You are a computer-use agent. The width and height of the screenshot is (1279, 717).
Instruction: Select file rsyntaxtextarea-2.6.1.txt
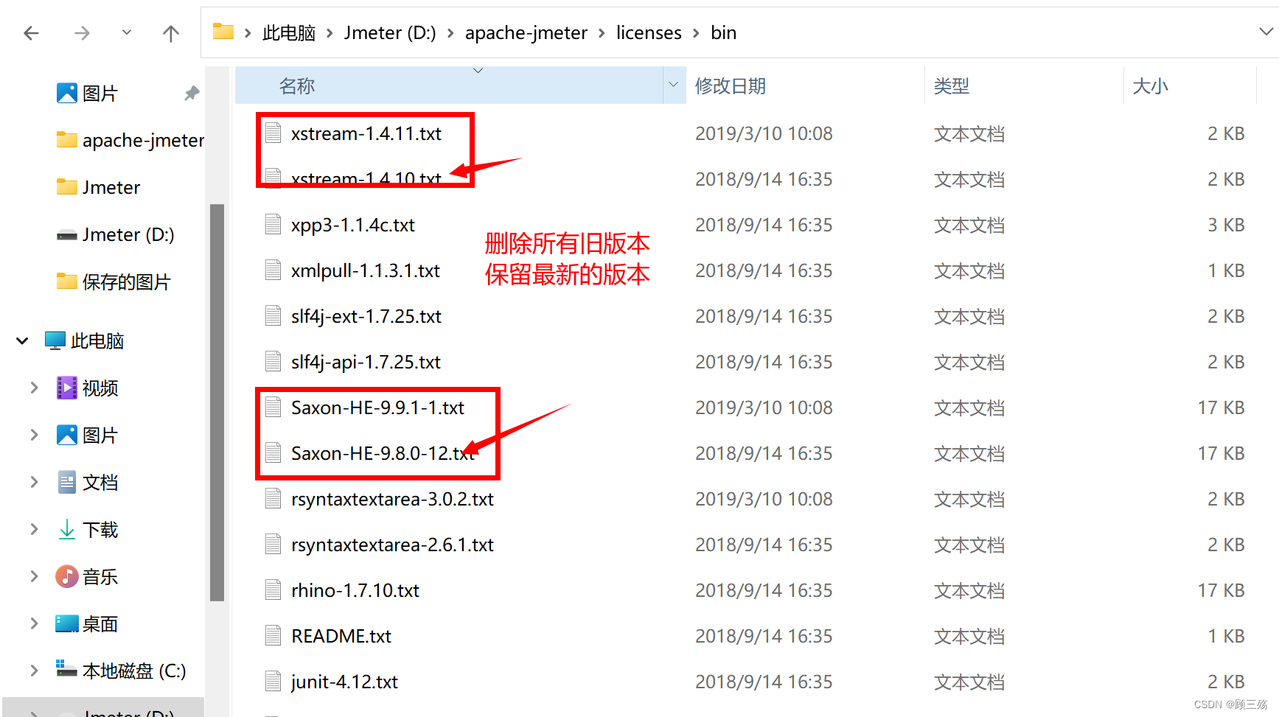pyautogui.click(x=393, y=545)
